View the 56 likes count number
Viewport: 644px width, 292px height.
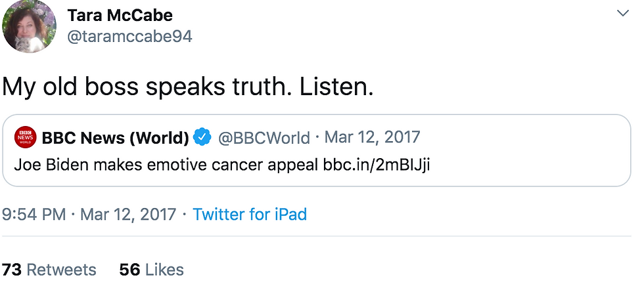click(129, 270)
